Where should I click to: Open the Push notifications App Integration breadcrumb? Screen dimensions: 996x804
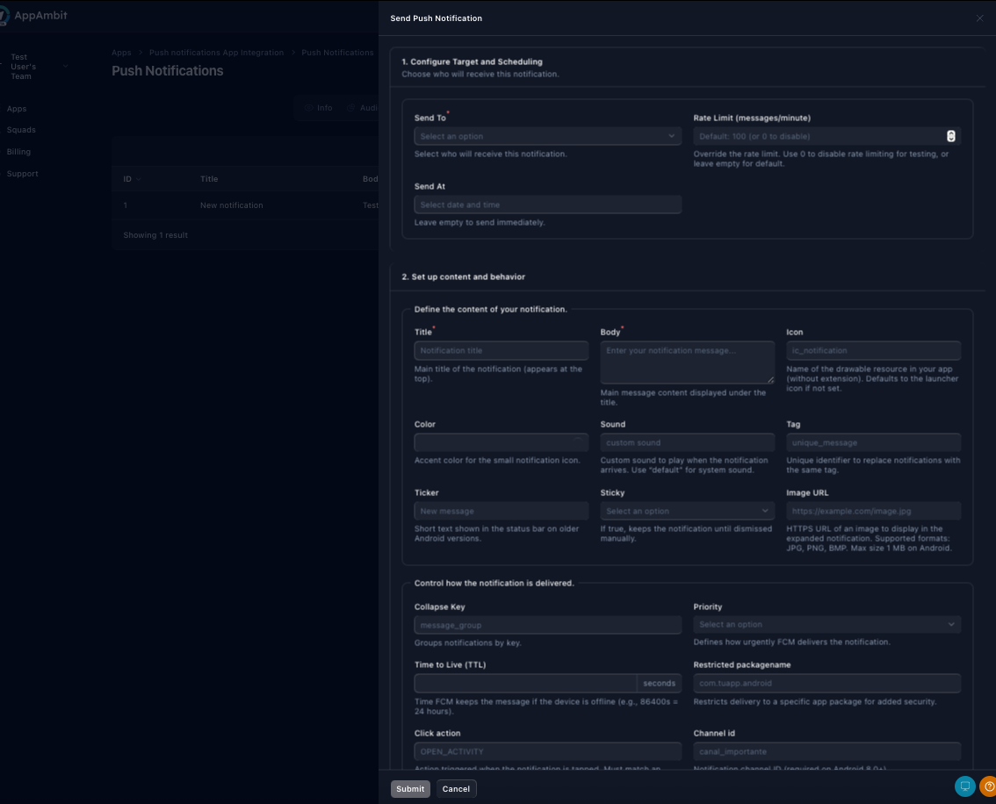click(216, 52)
